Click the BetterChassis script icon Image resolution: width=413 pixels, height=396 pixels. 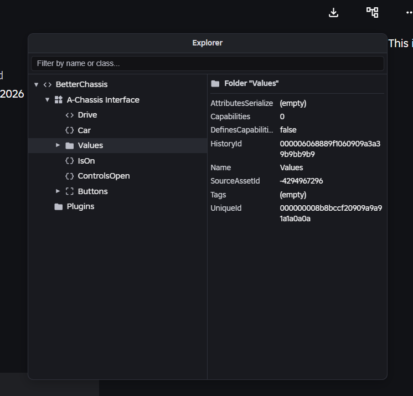click(48, 85)
